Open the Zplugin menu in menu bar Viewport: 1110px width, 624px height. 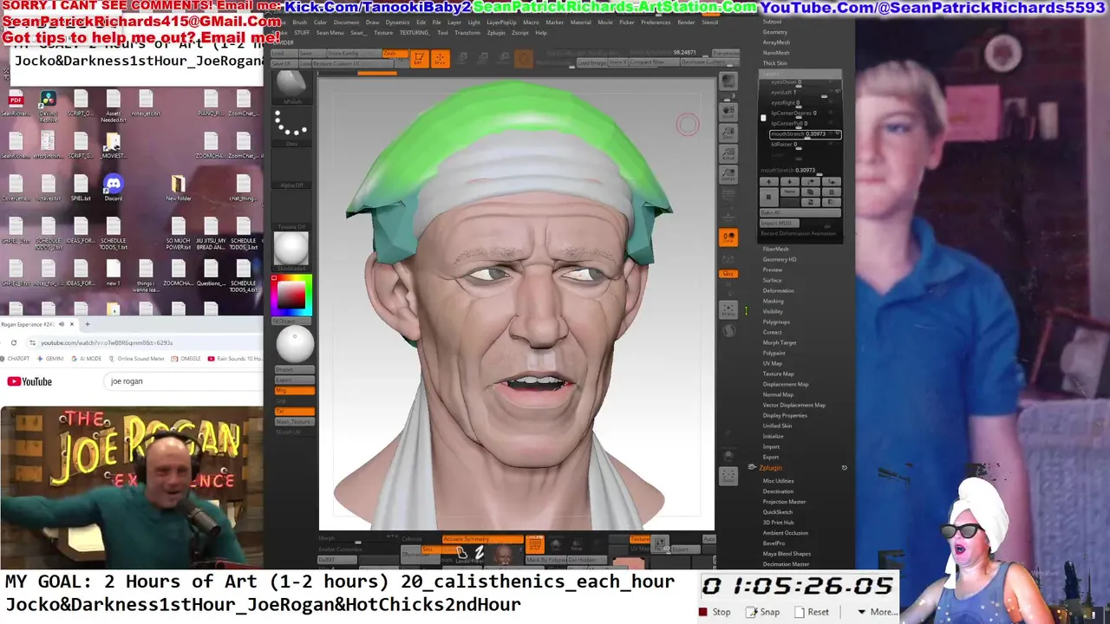pyautogui.click(x=496, y=33)
